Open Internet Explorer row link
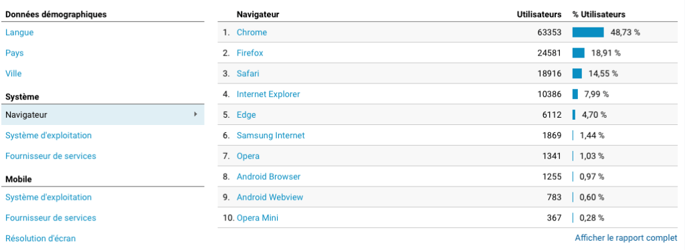This screenshot has width=685, height=250. tap(268, 94)
